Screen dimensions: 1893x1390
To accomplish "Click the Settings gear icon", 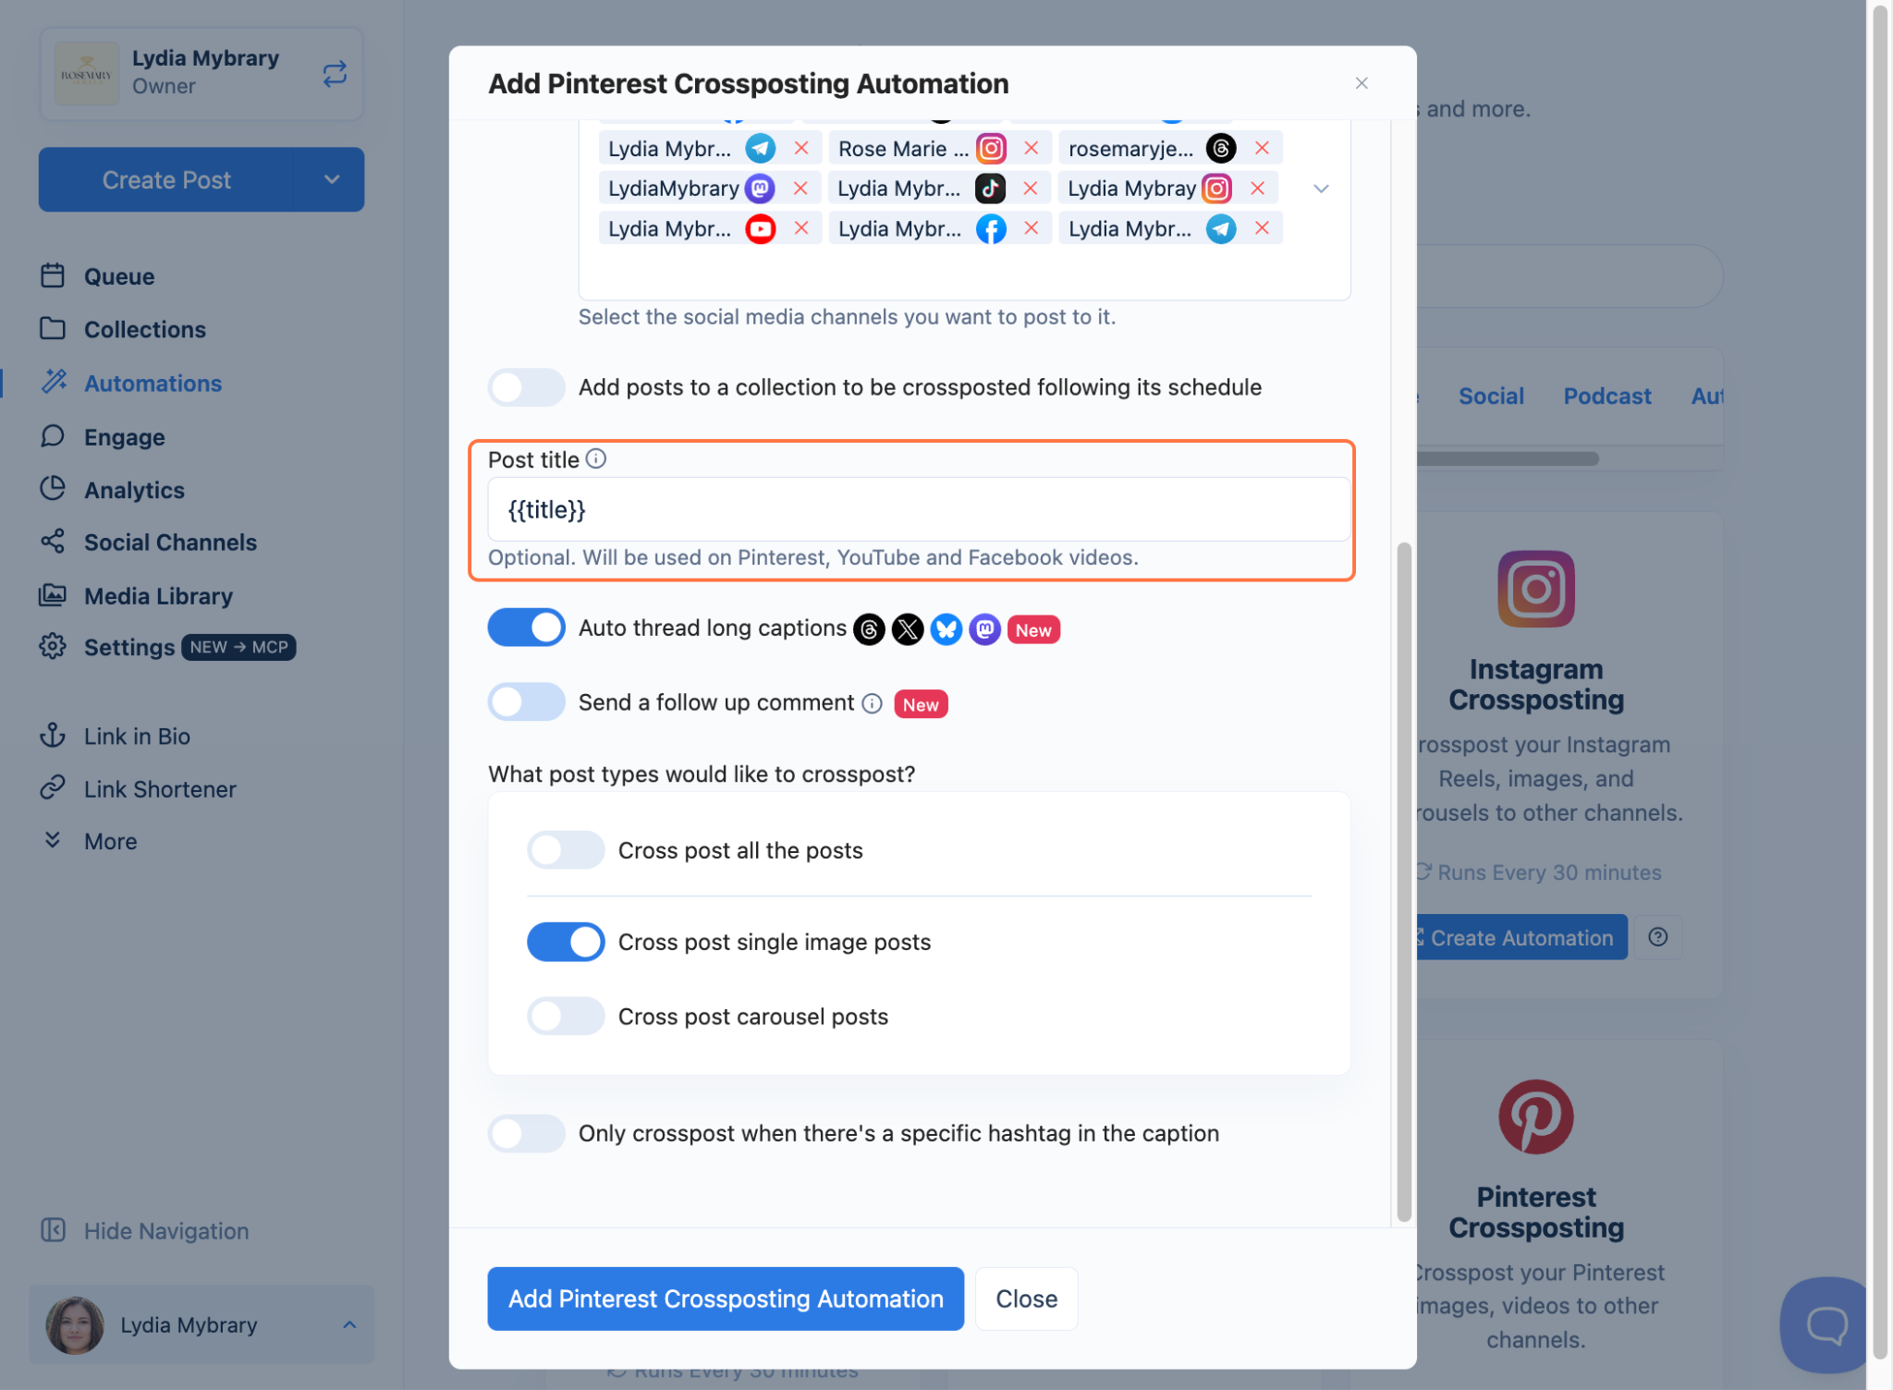I will coord(53,646).
